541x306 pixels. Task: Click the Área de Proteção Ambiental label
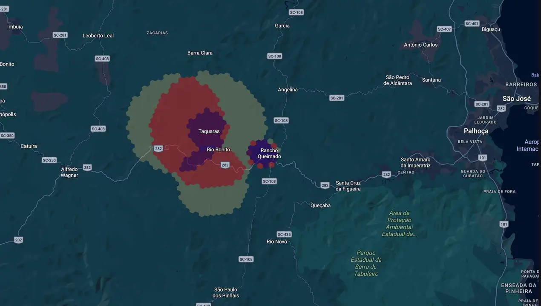[399, 224]
